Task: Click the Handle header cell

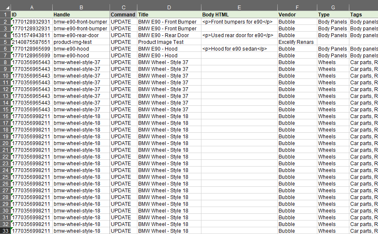Action: [81, 15]
